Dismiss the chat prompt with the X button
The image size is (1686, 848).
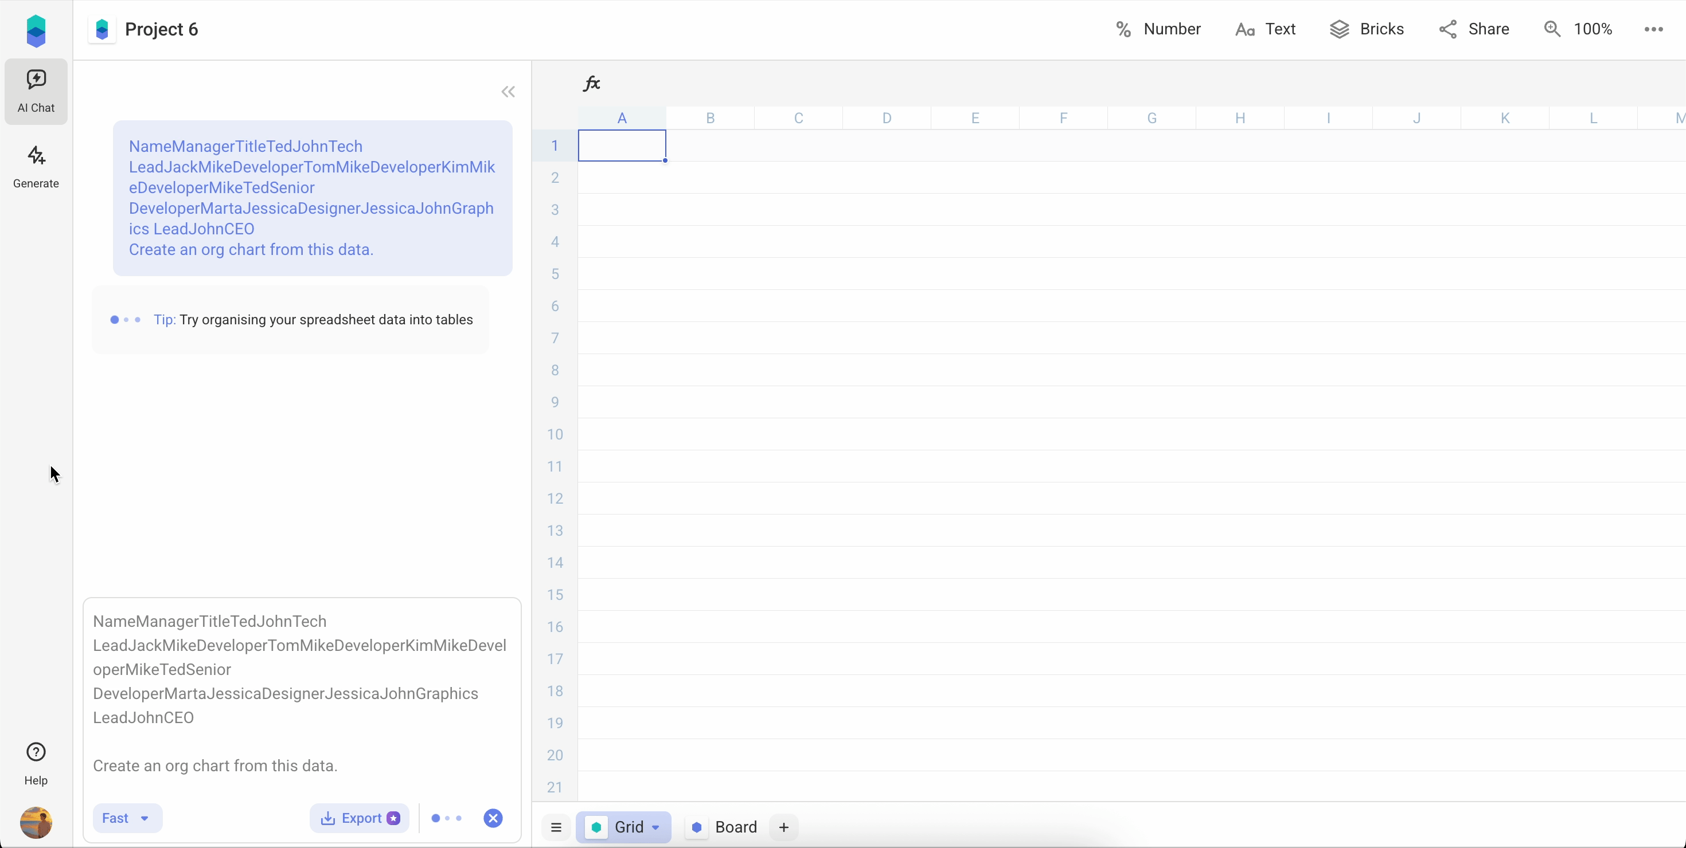493,818
